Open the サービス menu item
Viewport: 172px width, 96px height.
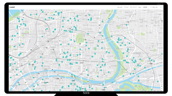click(126, 7)
